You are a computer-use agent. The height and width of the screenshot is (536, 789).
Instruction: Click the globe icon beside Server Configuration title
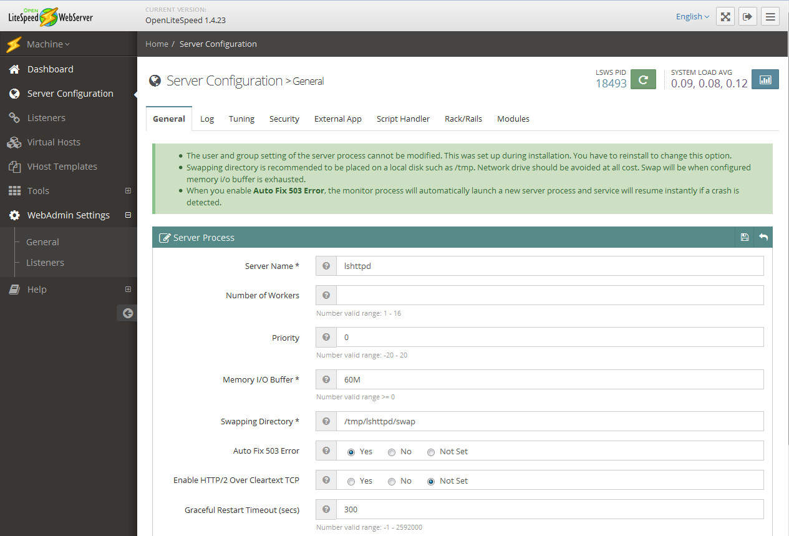(155, 80)
